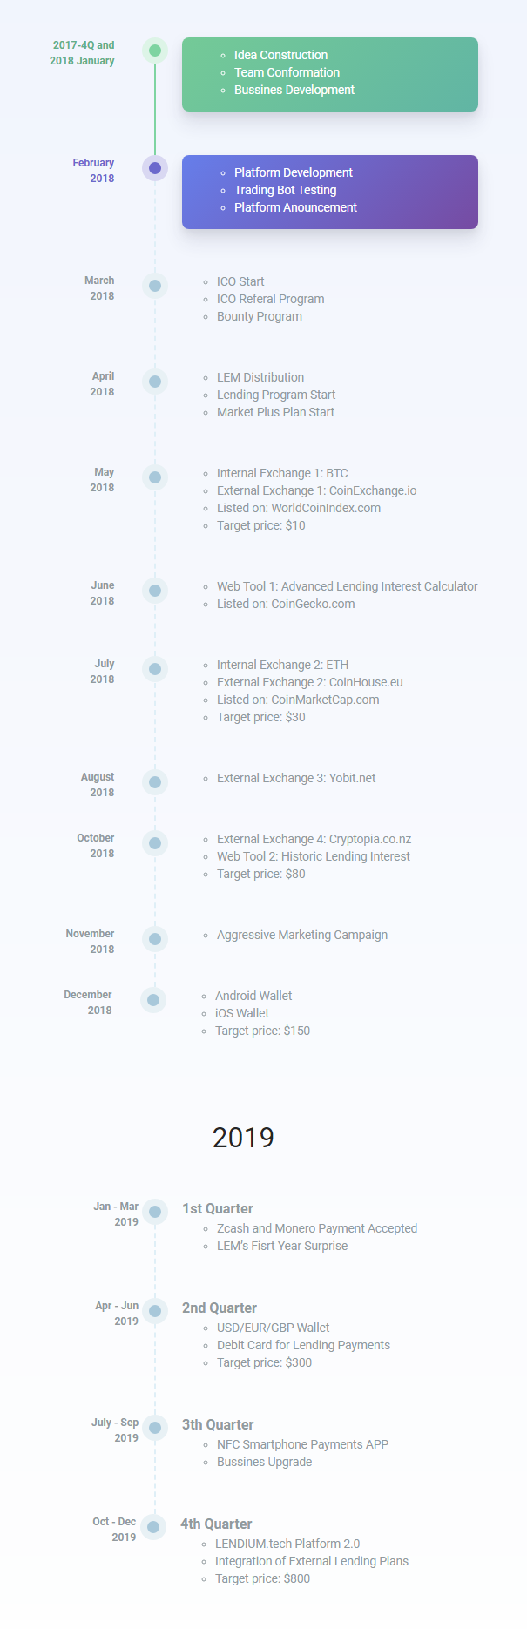This screenshot has height=1629, width=527.
Task: Click the October 2018 timeline marker dot
Action: [155, 843]
